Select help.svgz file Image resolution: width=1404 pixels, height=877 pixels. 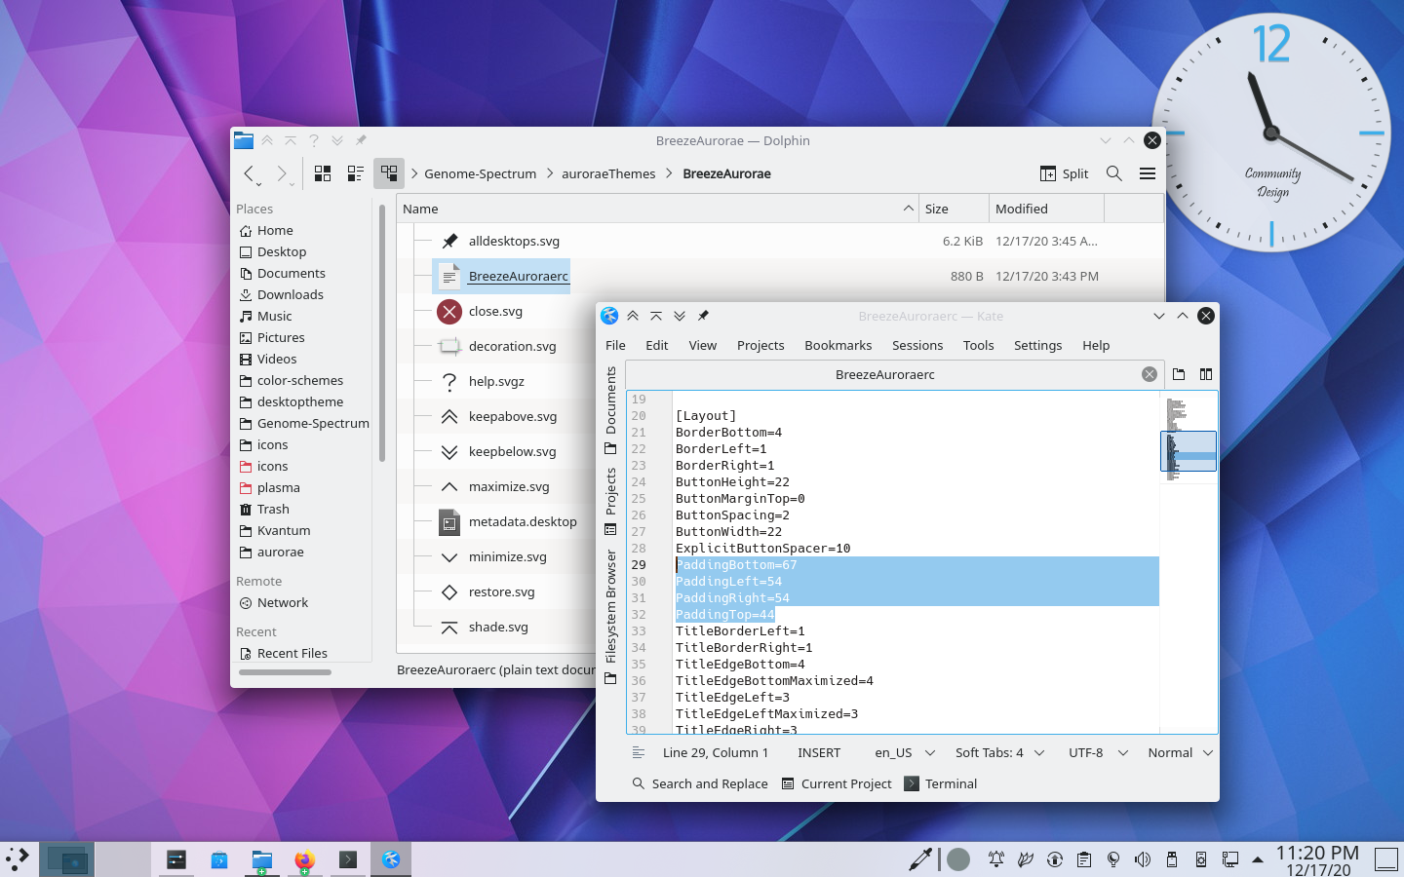(x=496, y=381)
